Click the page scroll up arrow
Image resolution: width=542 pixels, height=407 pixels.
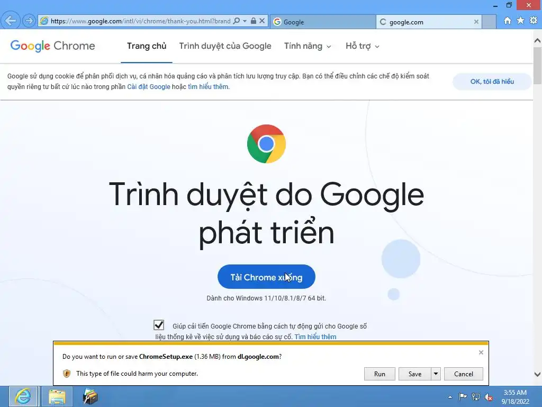[x=537, y=41]
